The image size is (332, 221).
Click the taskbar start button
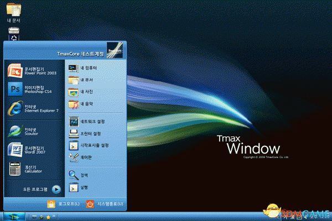tap(14, 217)
